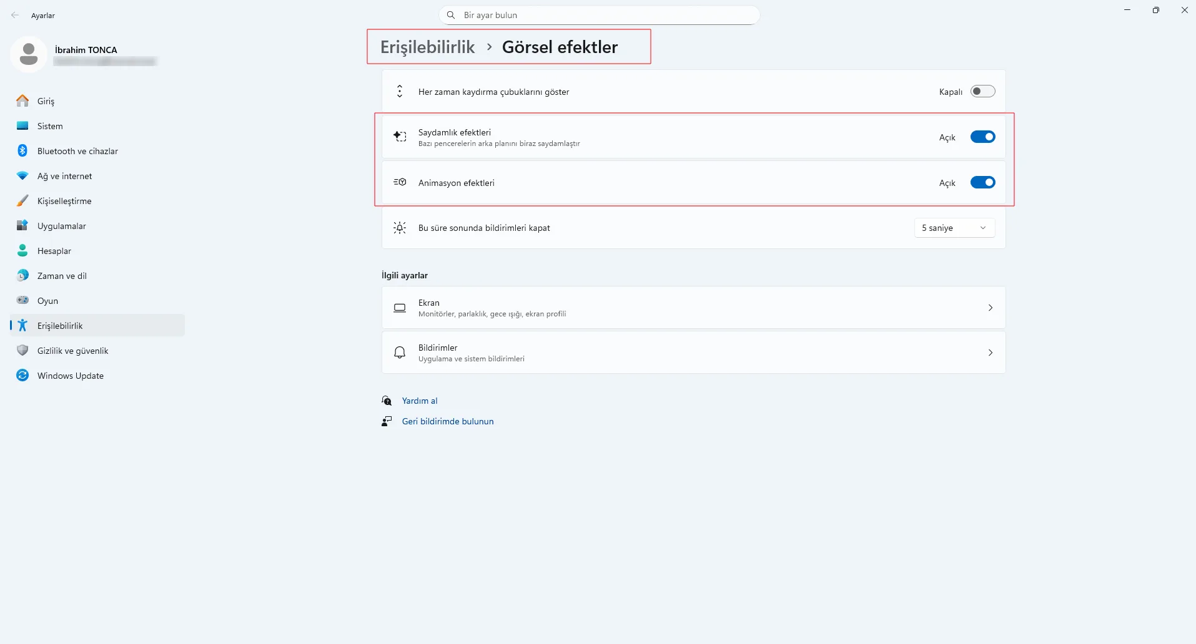This screenshot has height=644, width=1196.
Task: Click the user profile avatar picture
Action: click(29, 54)
